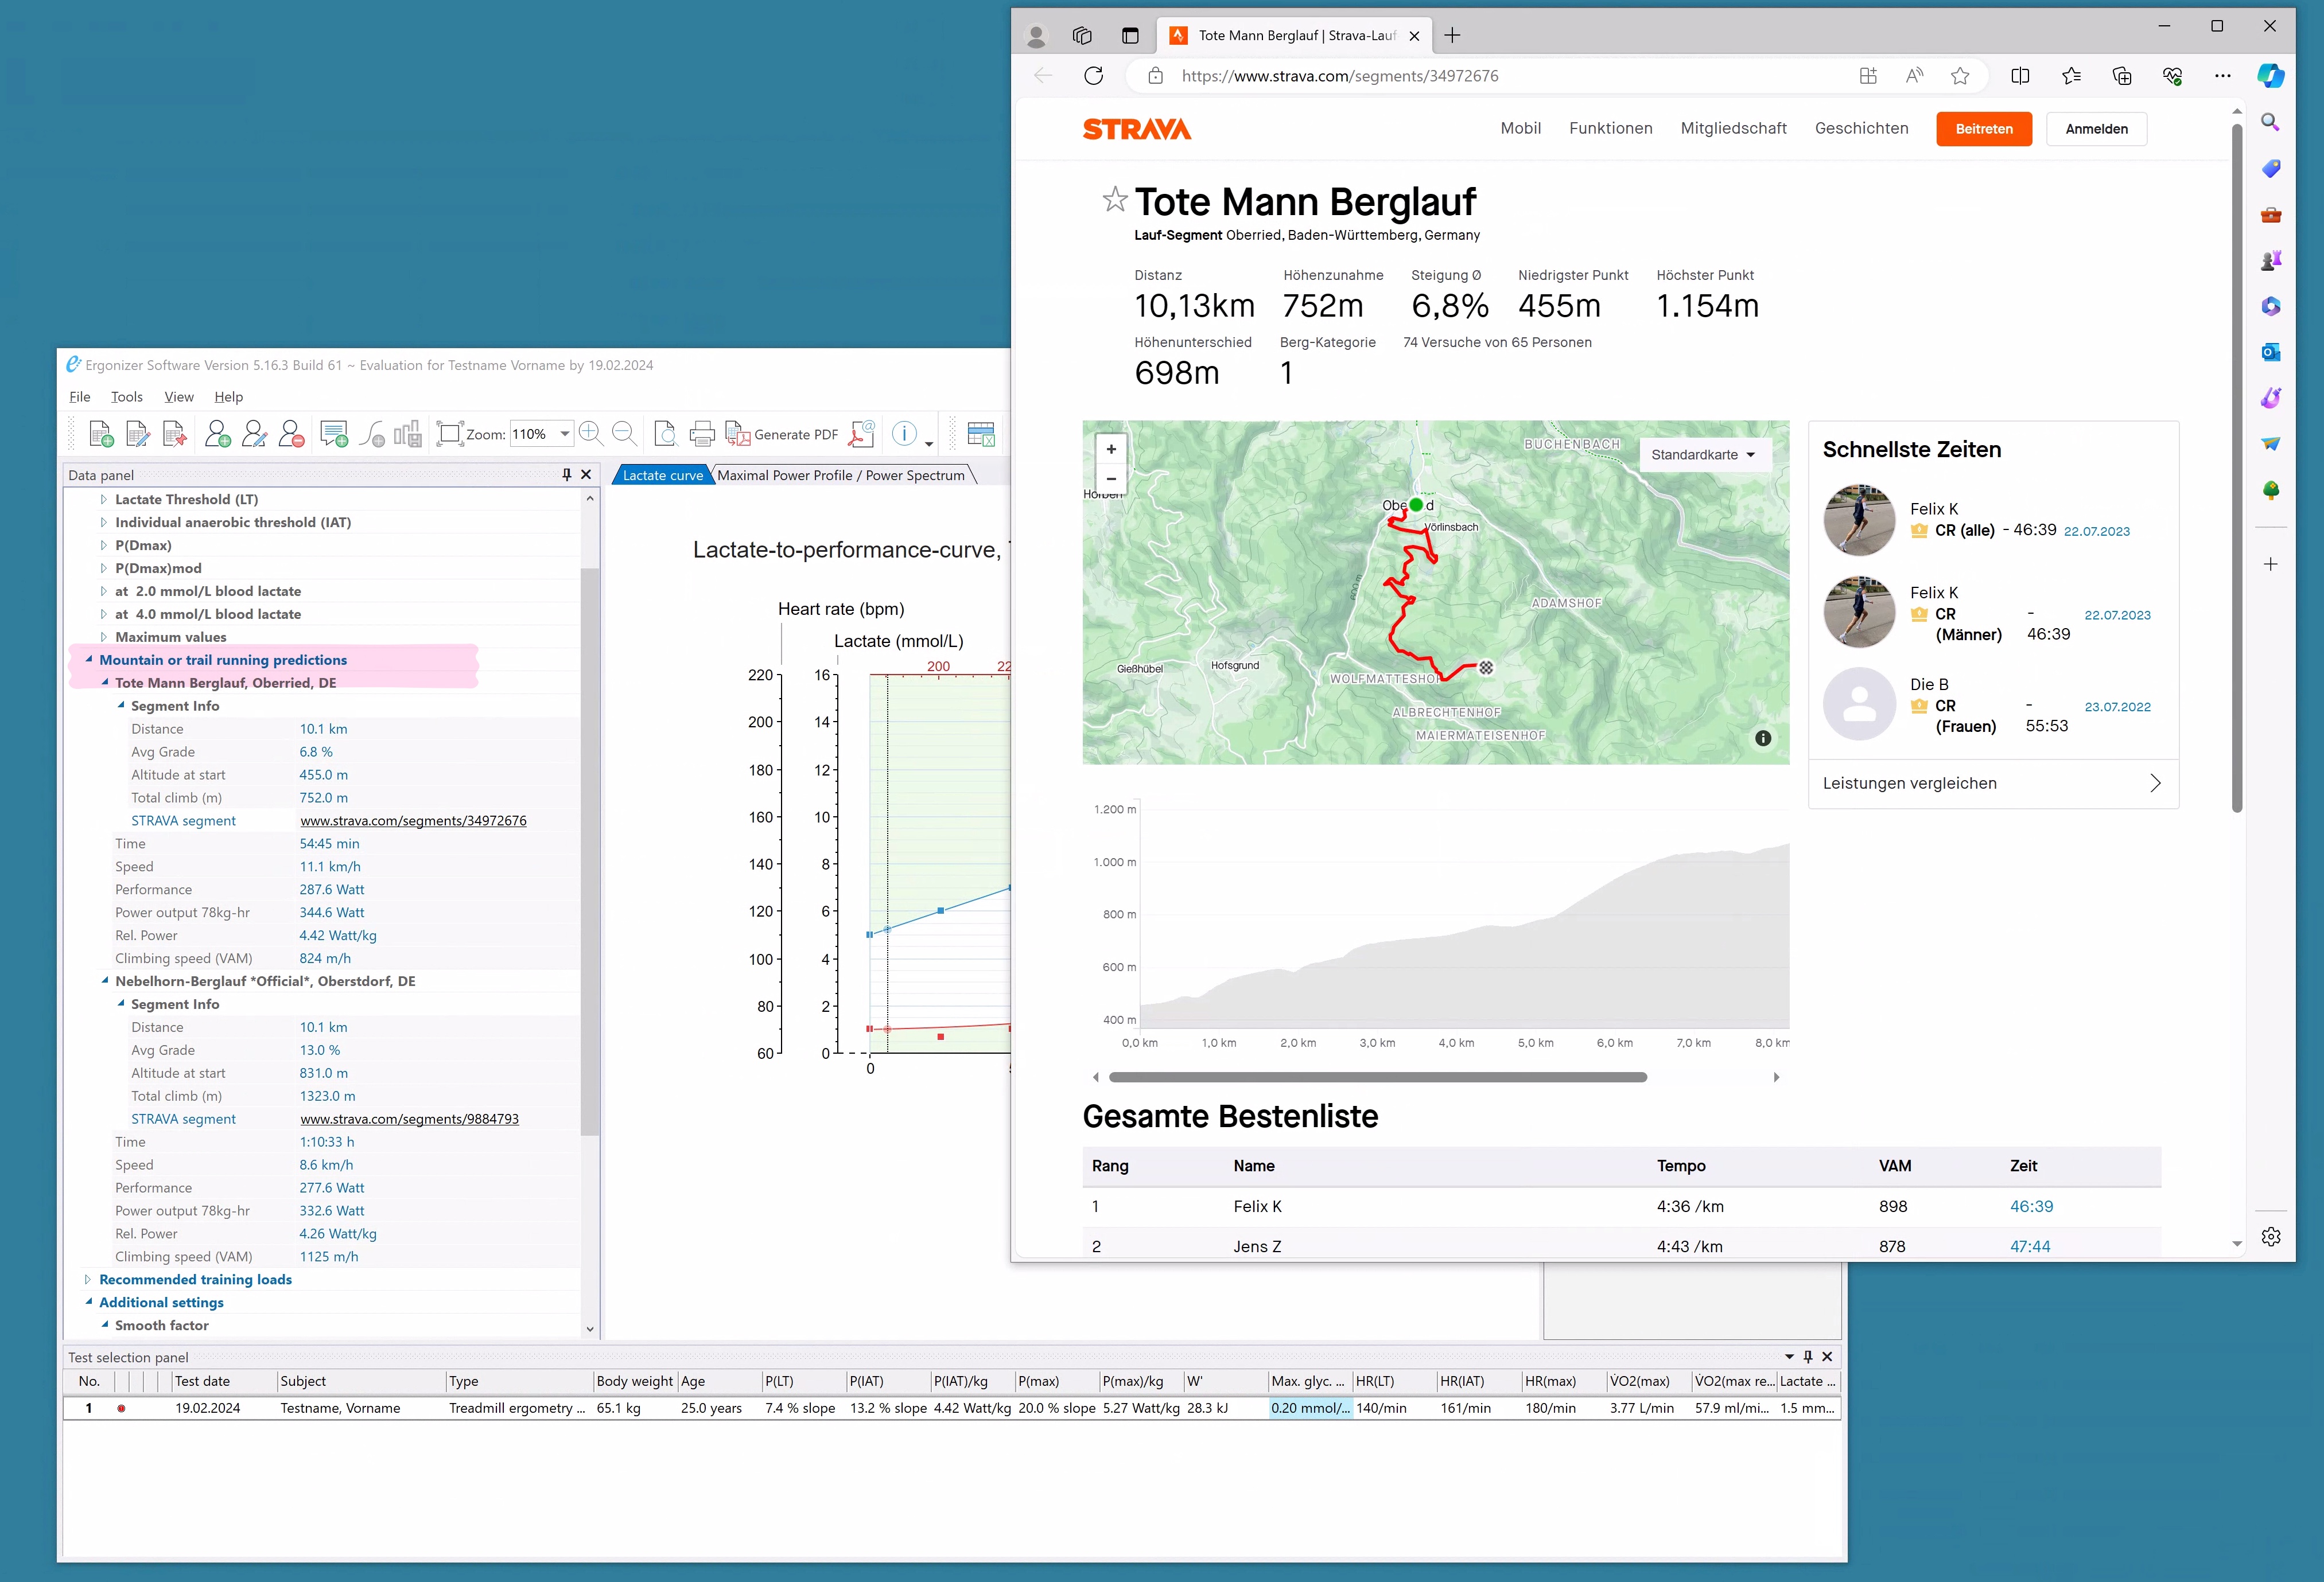Click the pinned test sheet icon
2324x1582 pixels.
175,434
